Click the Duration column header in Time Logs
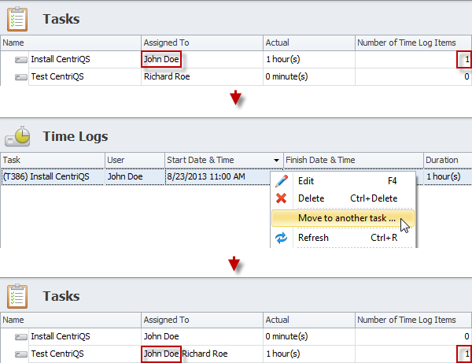This screenshot has width=472, height=363. click(x=446, y=160)
